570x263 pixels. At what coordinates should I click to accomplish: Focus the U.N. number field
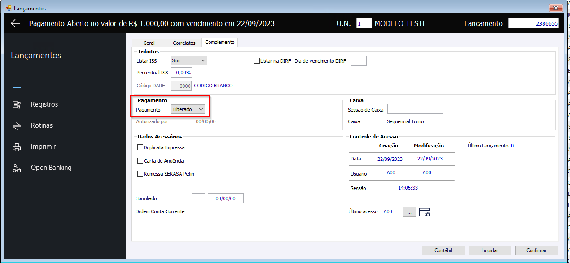click(364, 23)
